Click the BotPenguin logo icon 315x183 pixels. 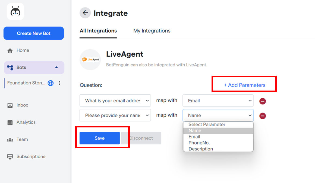[15, 11]
